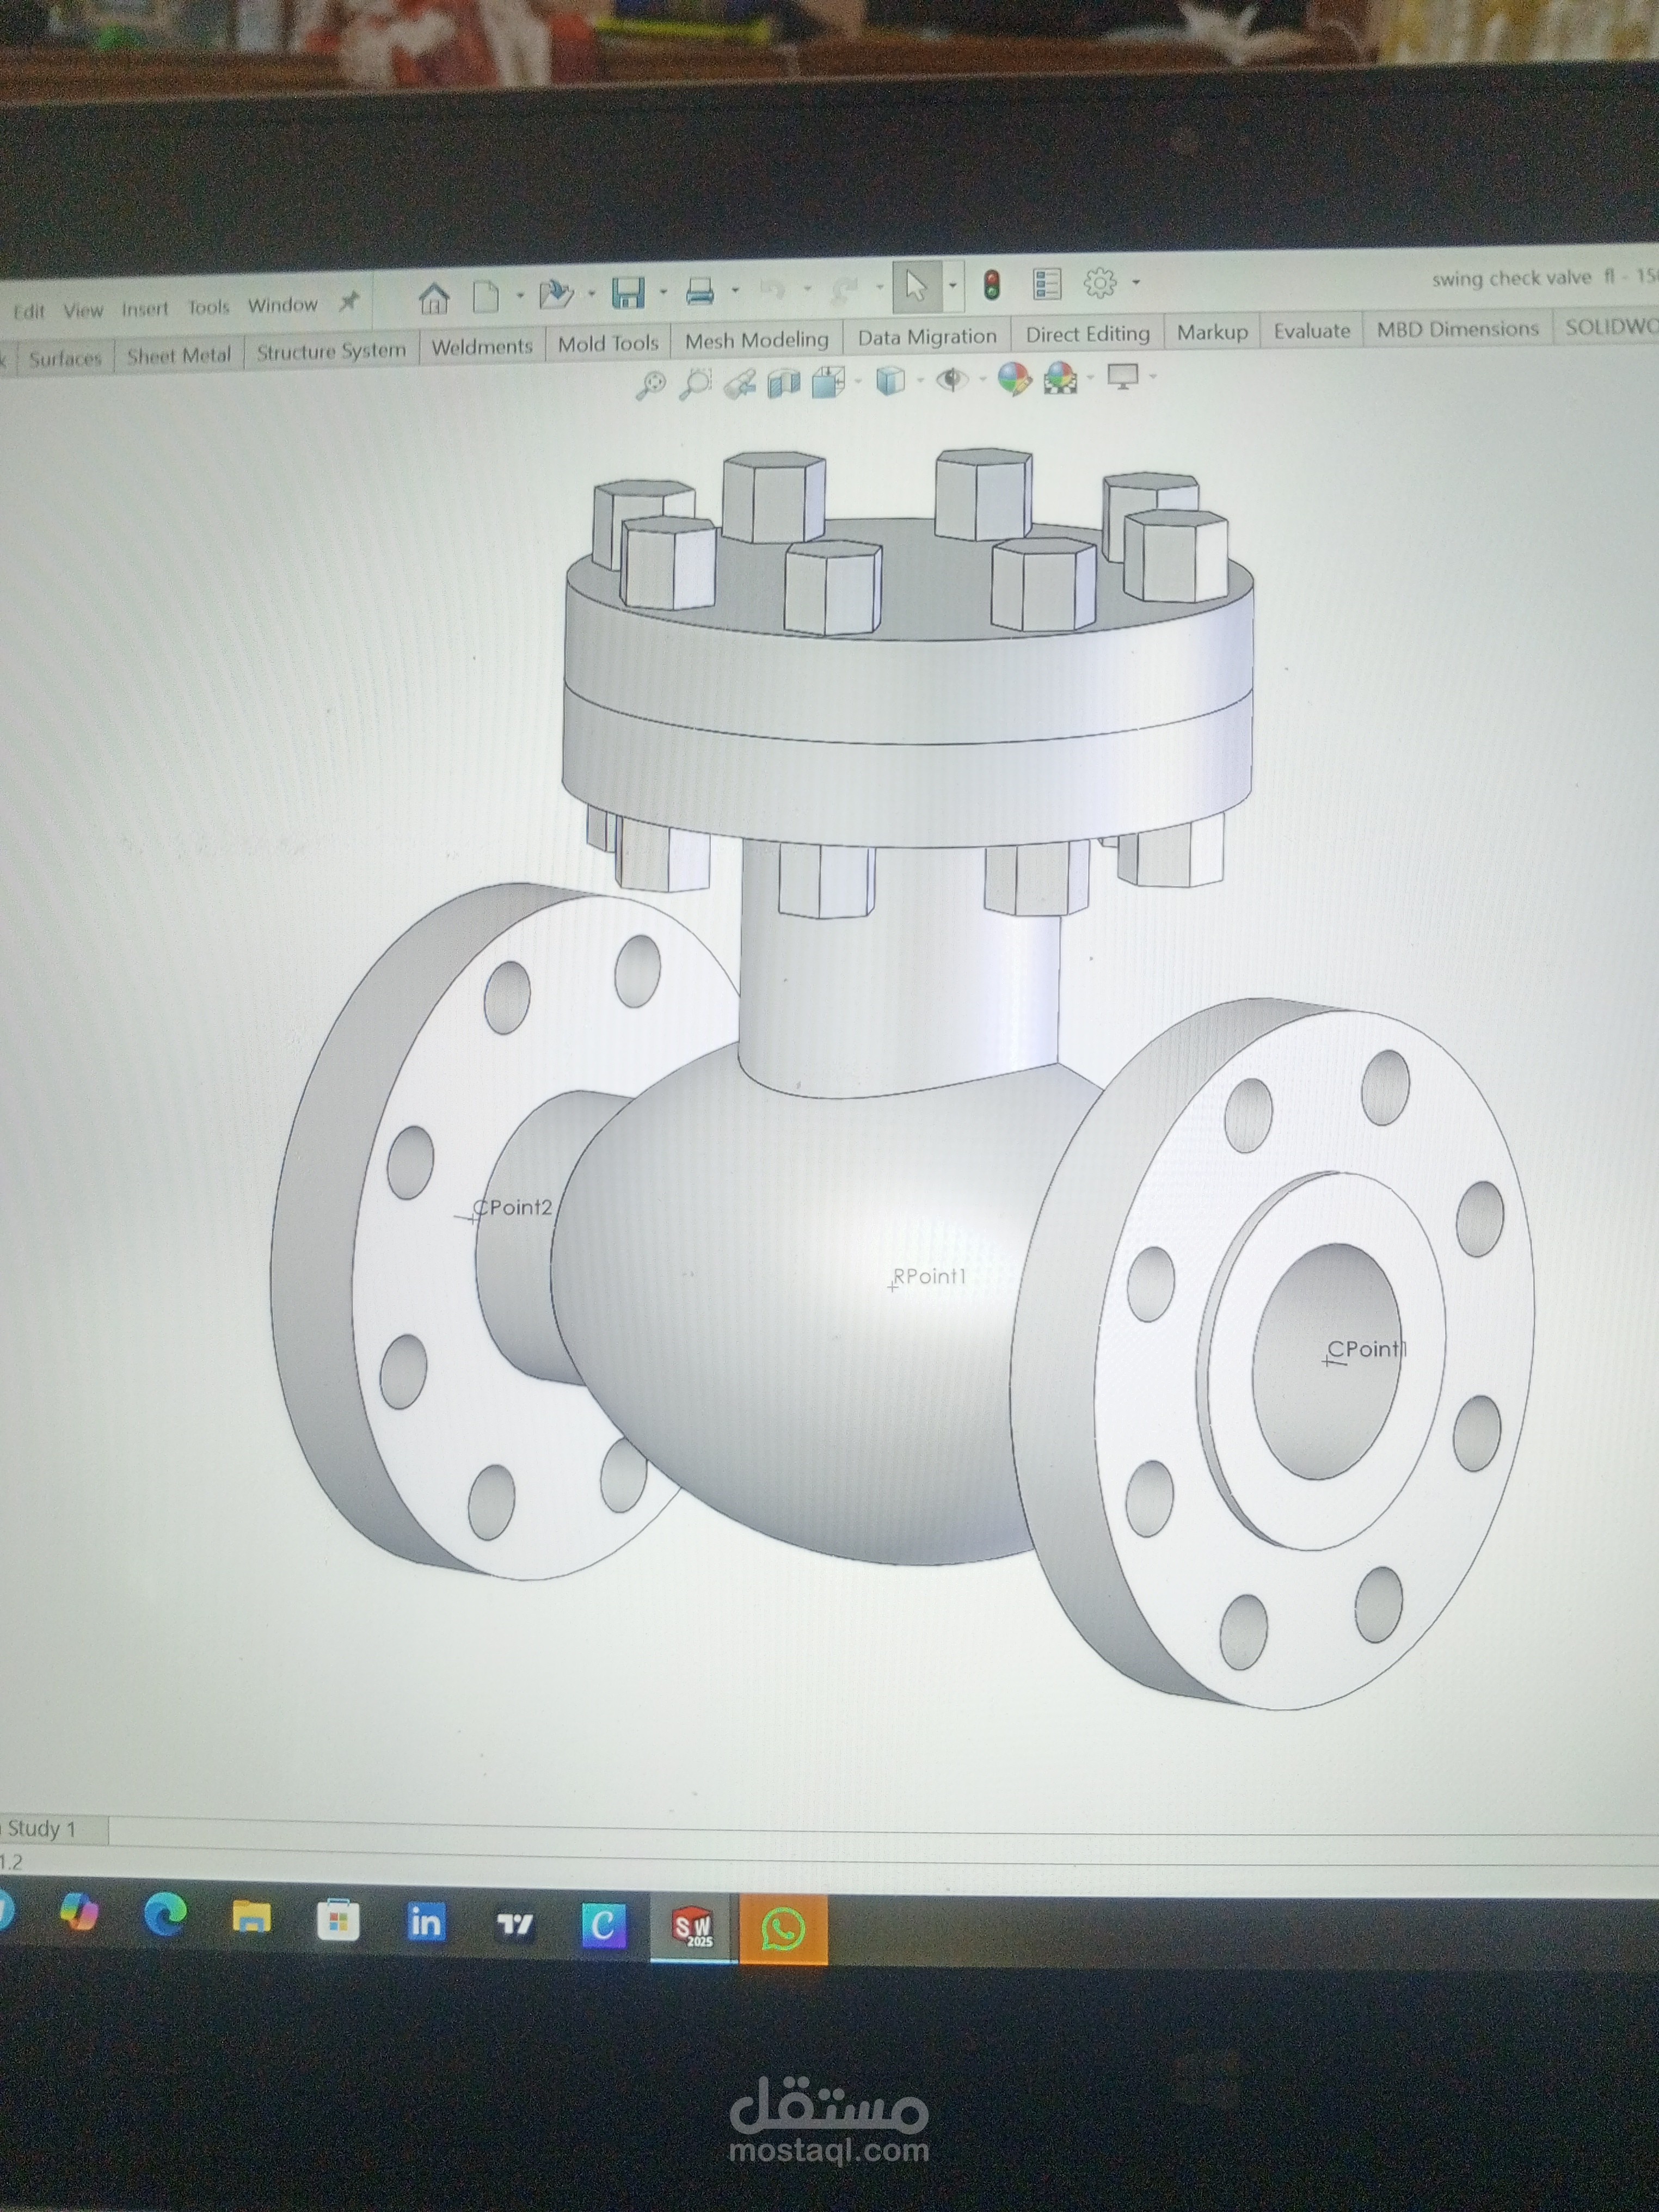This screenshot has height=2212, width=1659.
Task: Expand View Orientation dropdown arrow
Action: click(858, 381)
